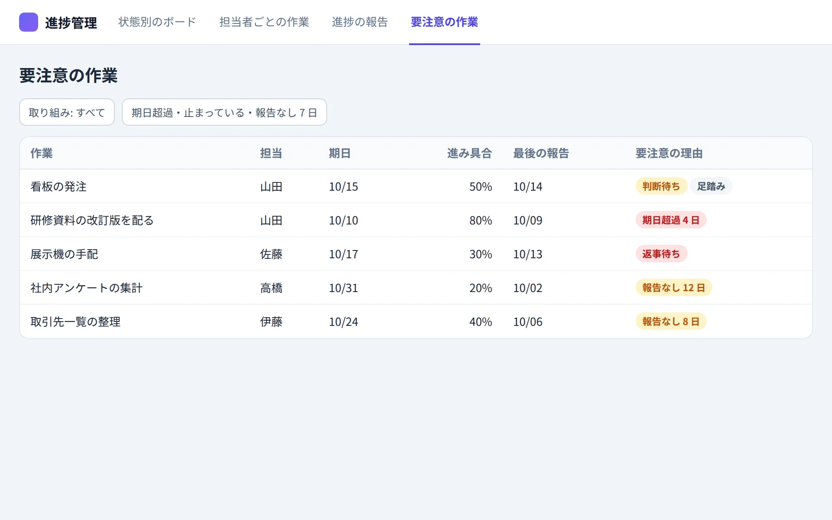Sort by the 期日 column header
This screenshot has width=832, height=520.
[x=340, y=153]
